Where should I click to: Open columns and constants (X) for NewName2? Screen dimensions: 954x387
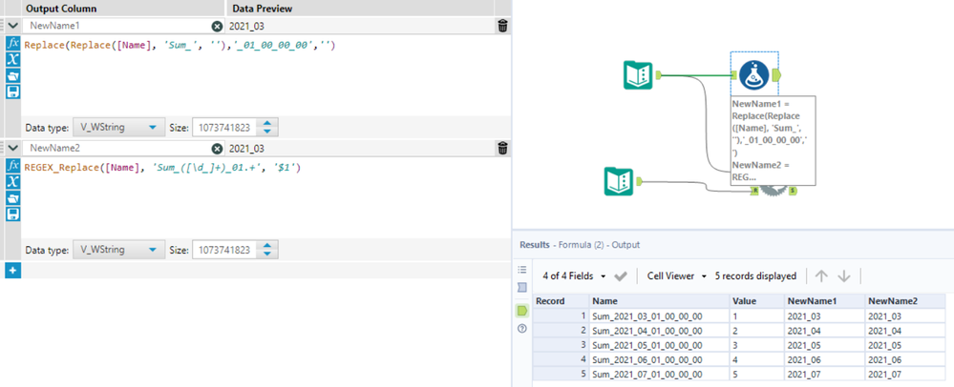coord(12,182)
